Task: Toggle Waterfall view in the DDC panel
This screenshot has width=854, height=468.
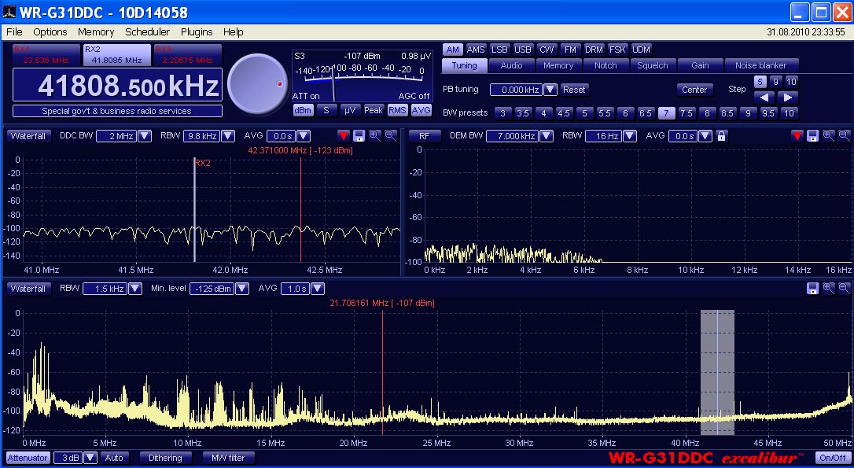Action: coord(28,135)
